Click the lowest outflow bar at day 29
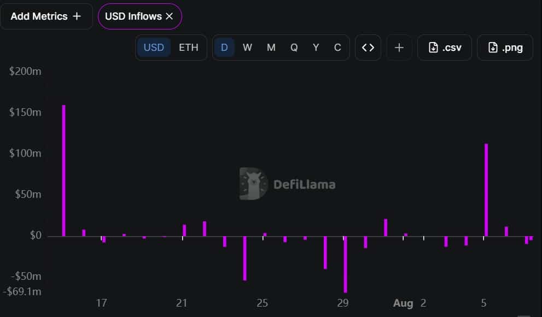This screenshot has width=542, height=317. click(345, 265)
